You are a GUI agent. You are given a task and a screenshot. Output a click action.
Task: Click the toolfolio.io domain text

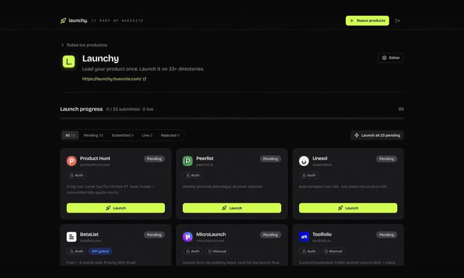point(322,241)
